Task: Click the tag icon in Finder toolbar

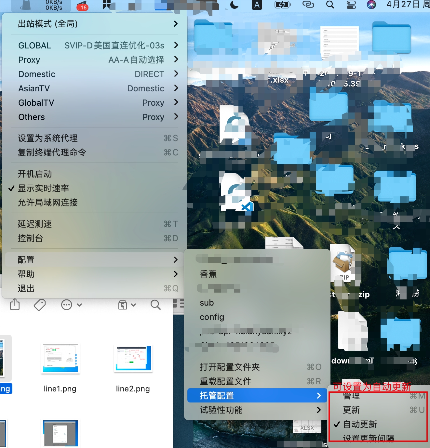Action: (40, 305)
